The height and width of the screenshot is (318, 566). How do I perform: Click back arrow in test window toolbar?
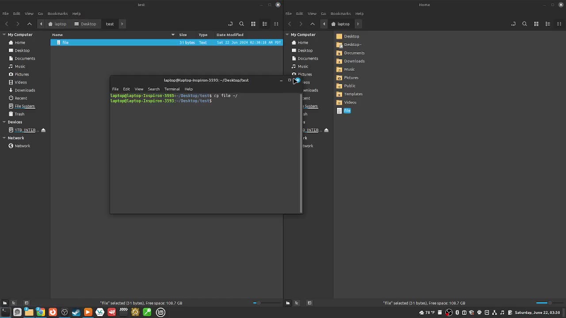coord(7,24)
